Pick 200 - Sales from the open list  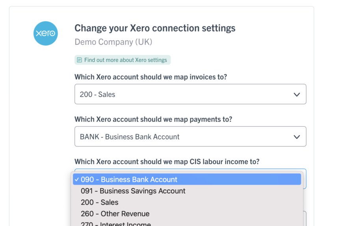coord(187,202)
